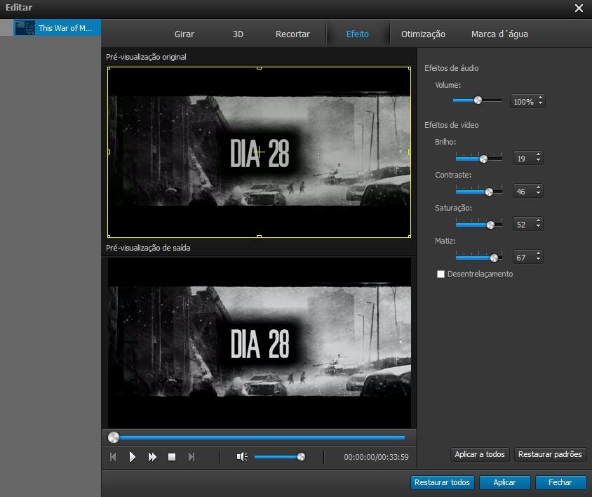Click the playback volume slider handle
This screenshot has width=592, height=497.
click(301, 457)
